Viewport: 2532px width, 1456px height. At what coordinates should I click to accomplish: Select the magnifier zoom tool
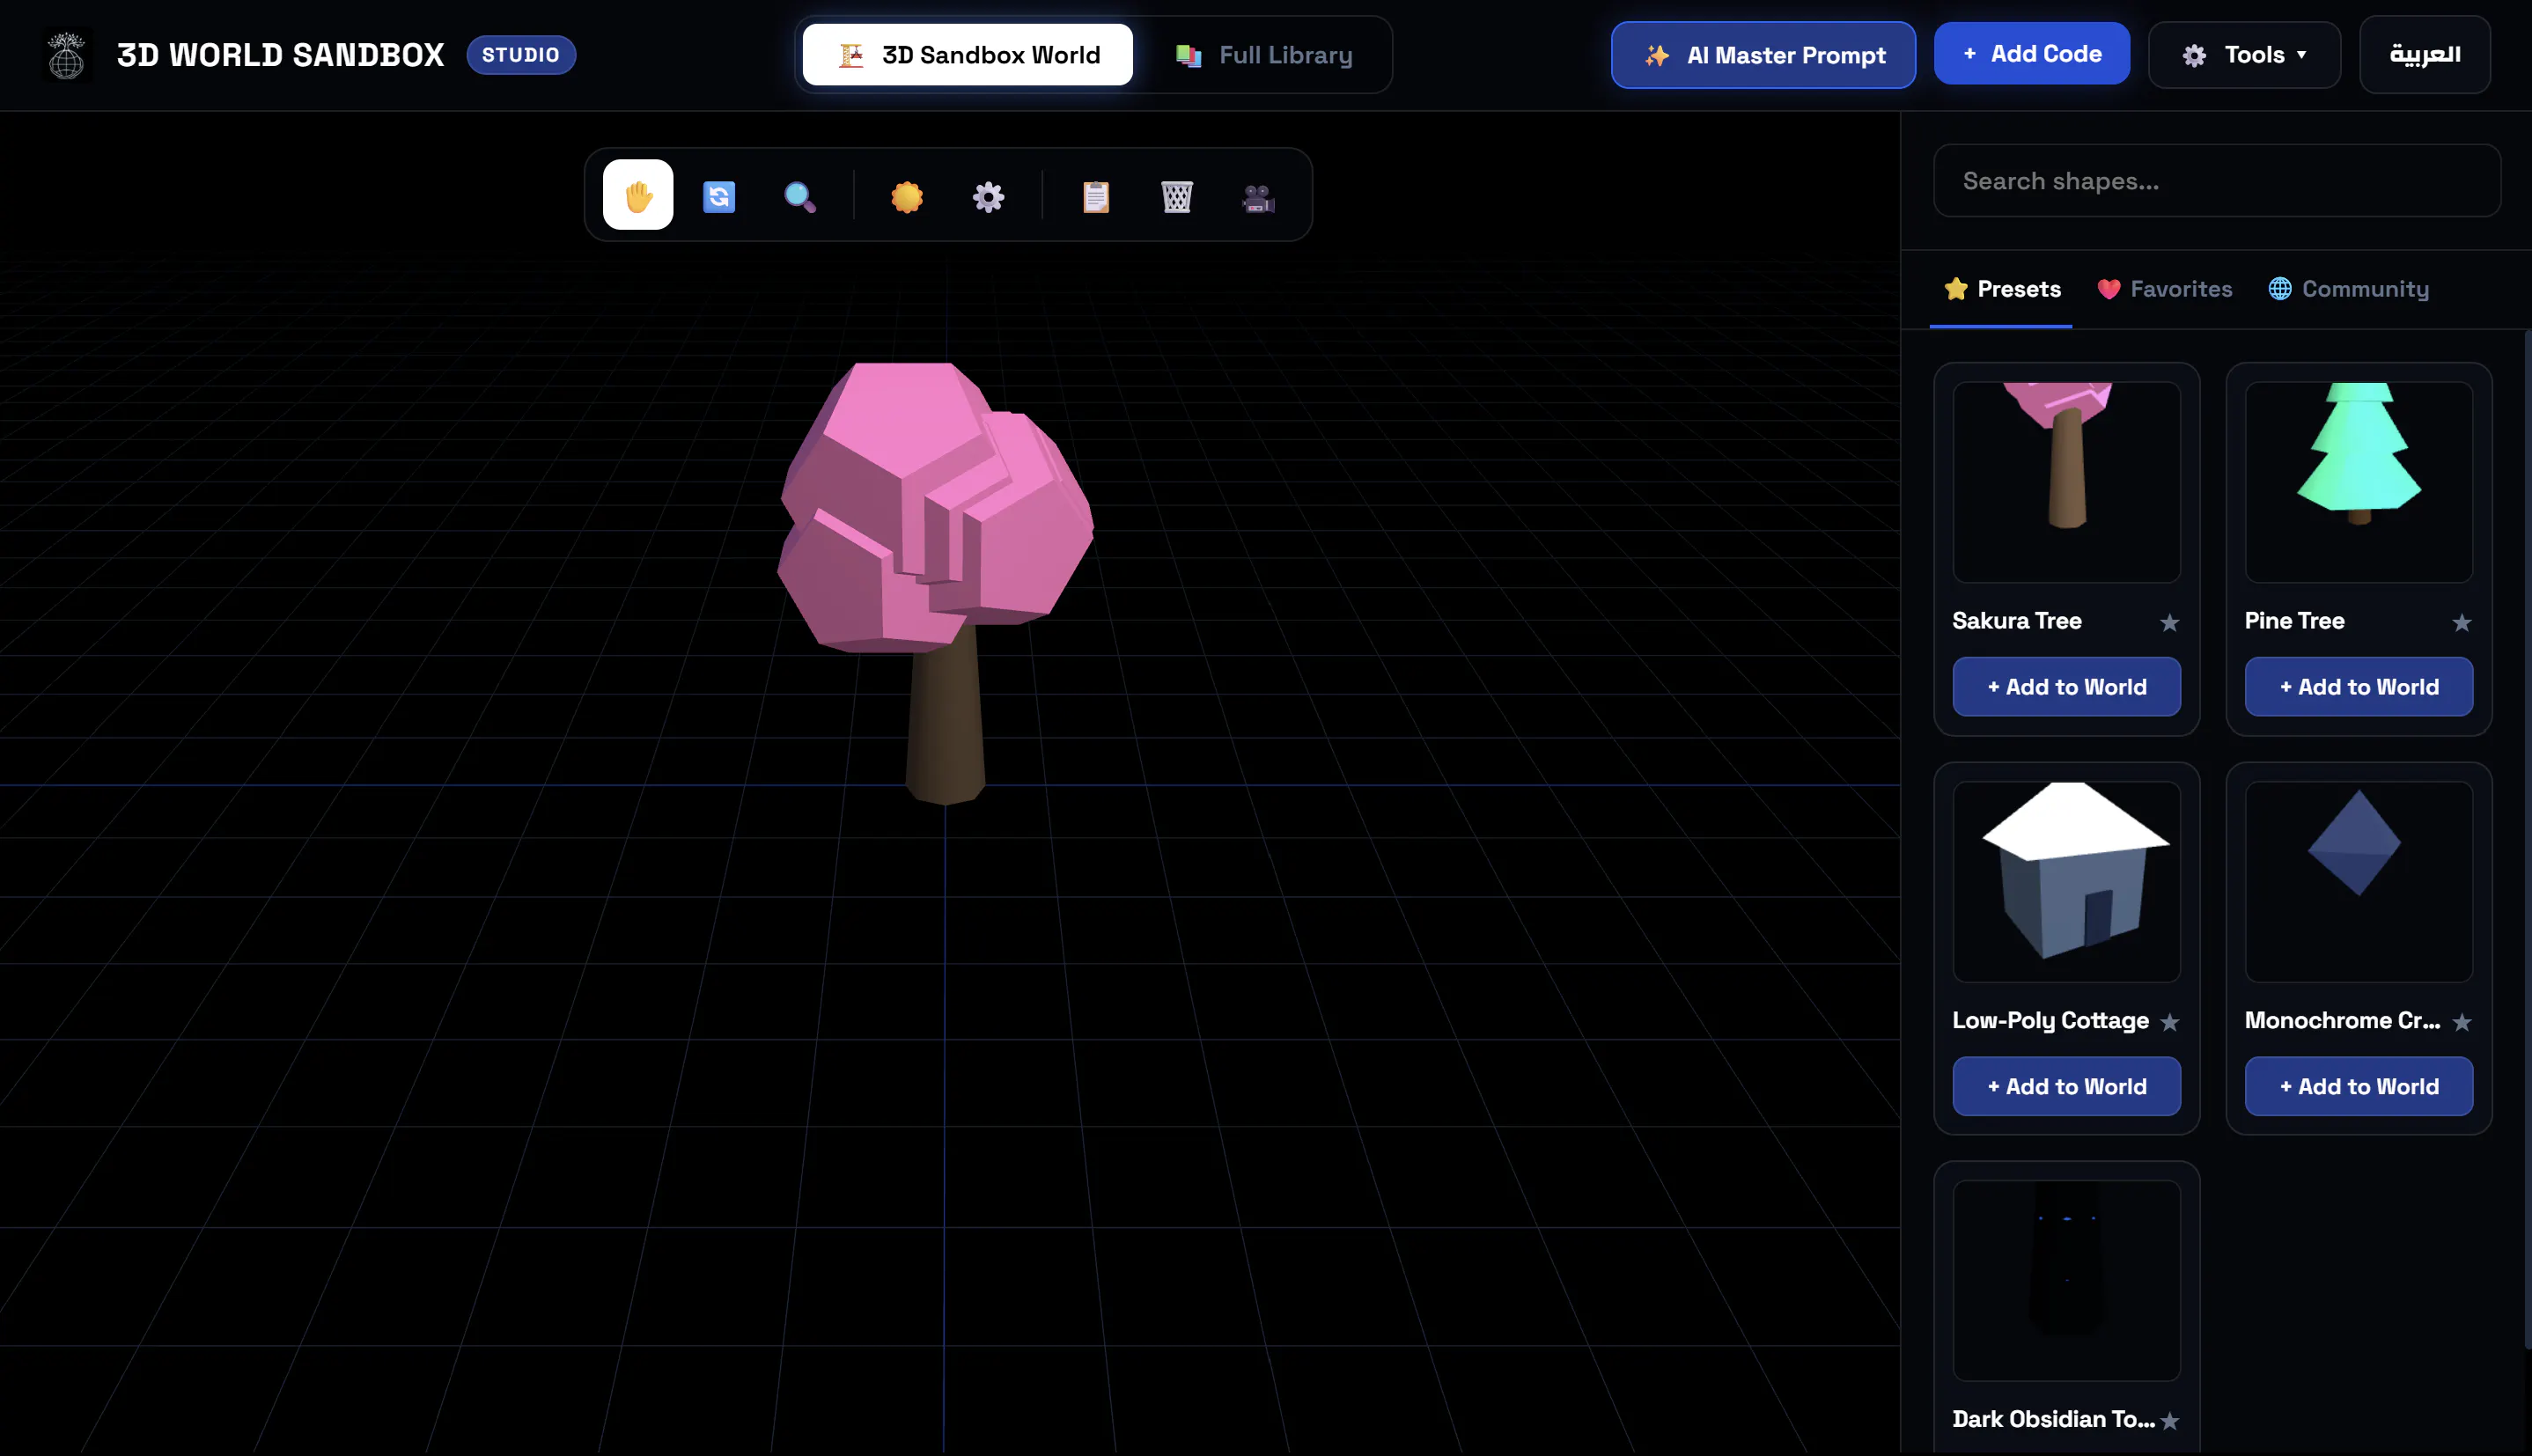click(x=799, y=196)
